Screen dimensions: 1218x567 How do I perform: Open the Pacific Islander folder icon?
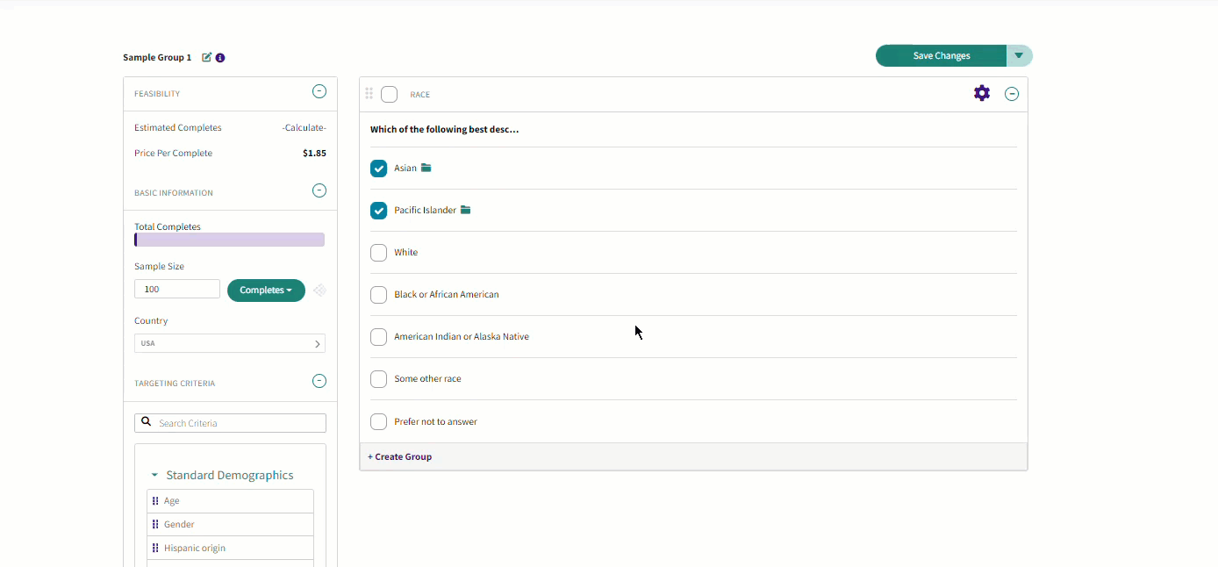coord(466,210)
